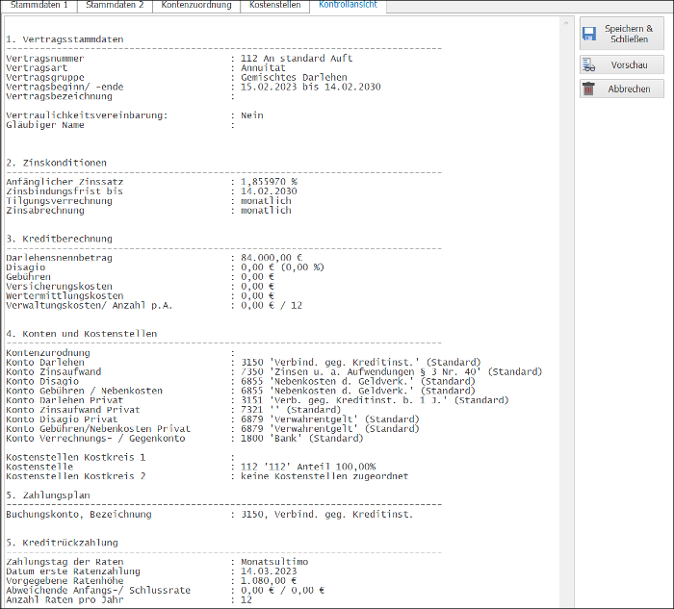This screenshot has width=674, height=609.
Task: Click the scrollbar up arrow
Action: (566, 23)
